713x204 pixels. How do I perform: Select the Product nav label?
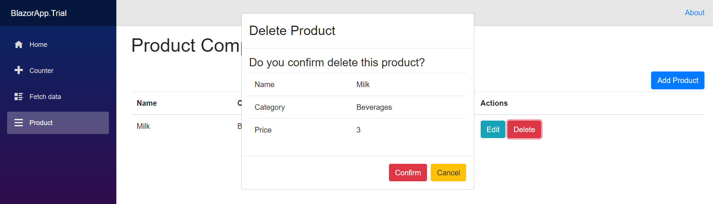click(x=41, y=123)
